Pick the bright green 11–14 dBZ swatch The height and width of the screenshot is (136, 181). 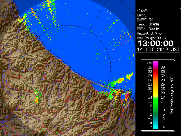coord(156,101)
